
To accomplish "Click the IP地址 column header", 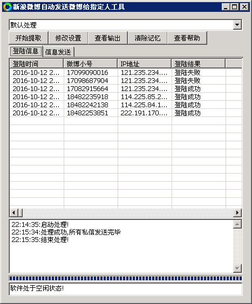I will click(x=145, y=64).
